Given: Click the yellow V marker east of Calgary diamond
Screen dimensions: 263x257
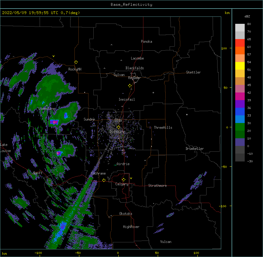Looking at the screenshot, I should click(131, 178).
